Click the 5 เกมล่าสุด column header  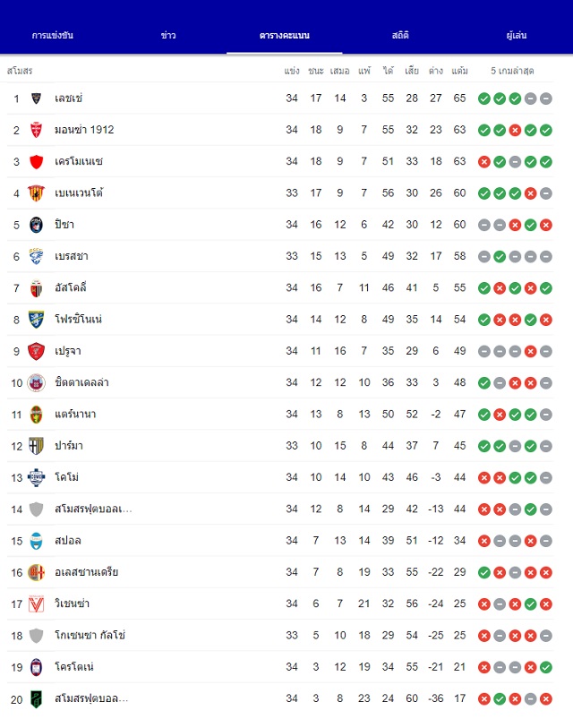point(512,71)
